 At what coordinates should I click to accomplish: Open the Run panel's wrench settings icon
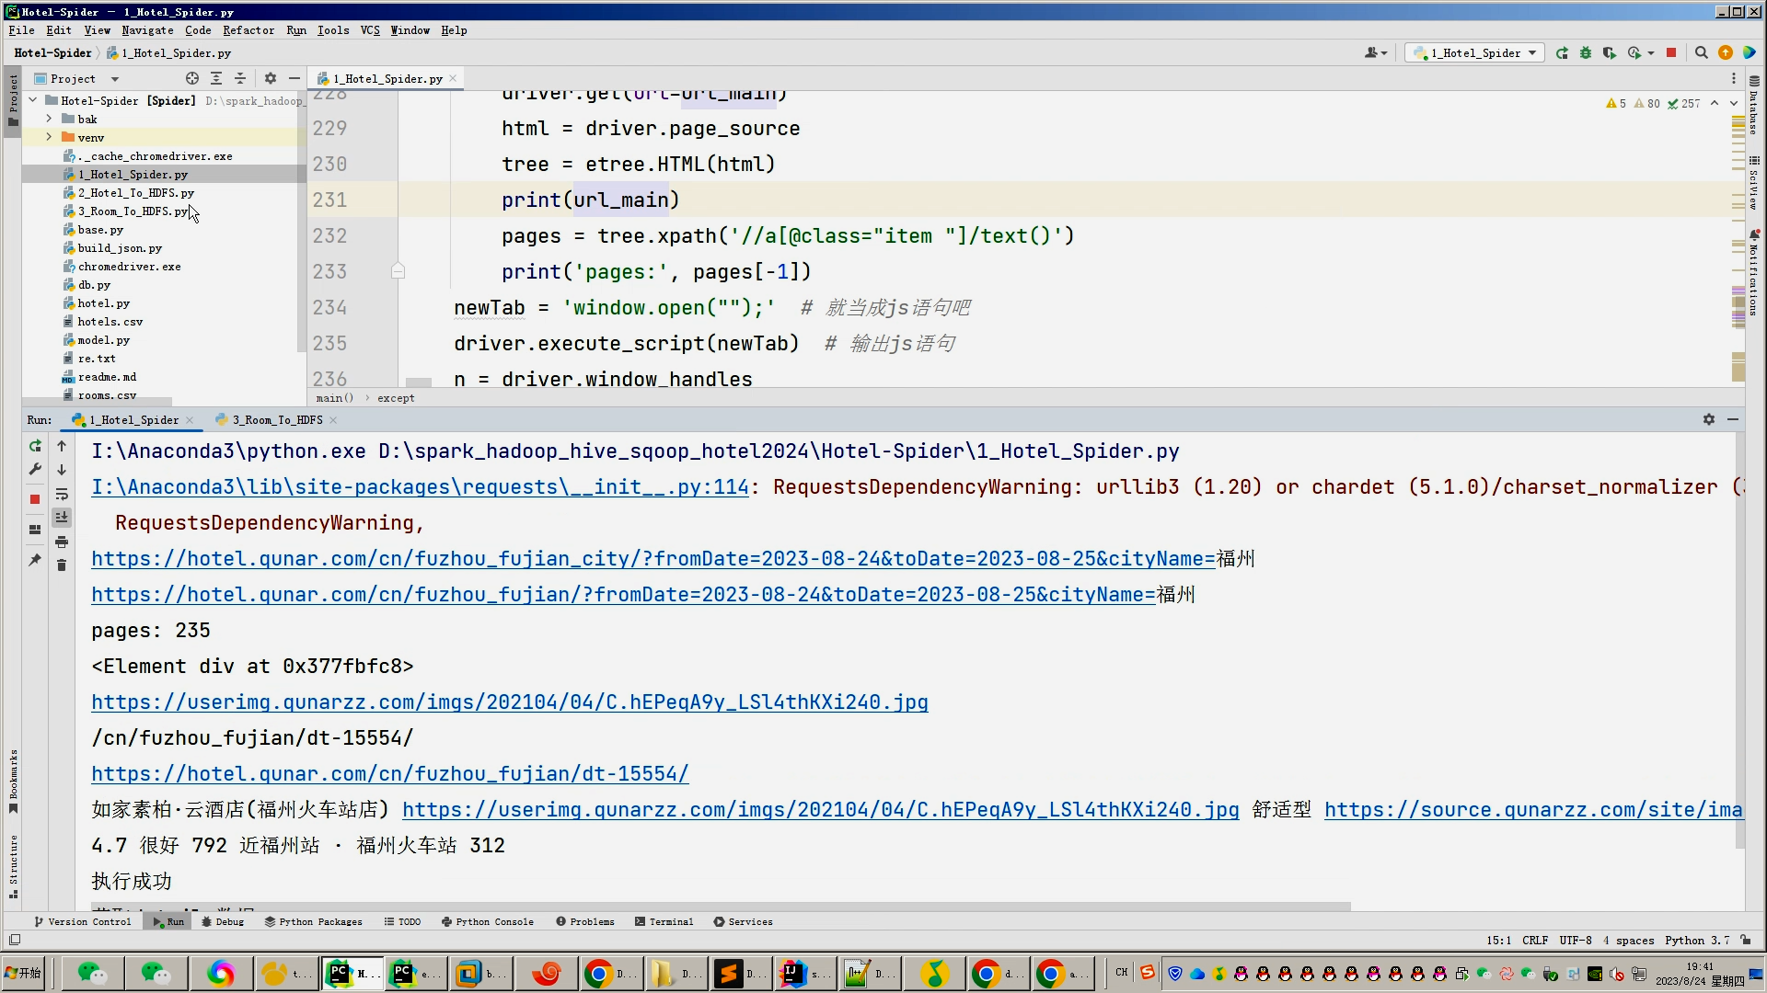pyautogui.click(x=35, y=469)
